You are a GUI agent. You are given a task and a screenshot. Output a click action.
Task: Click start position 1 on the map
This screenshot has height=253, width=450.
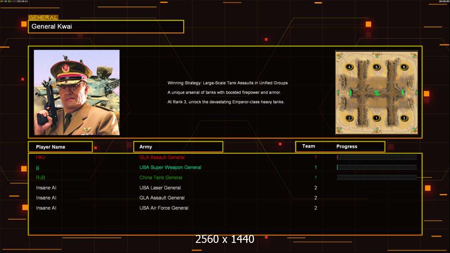pos(377,118)
